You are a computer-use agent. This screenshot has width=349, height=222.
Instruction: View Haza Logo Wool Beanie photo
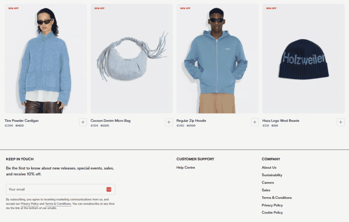pyautogui.click(x=303, y=58)
